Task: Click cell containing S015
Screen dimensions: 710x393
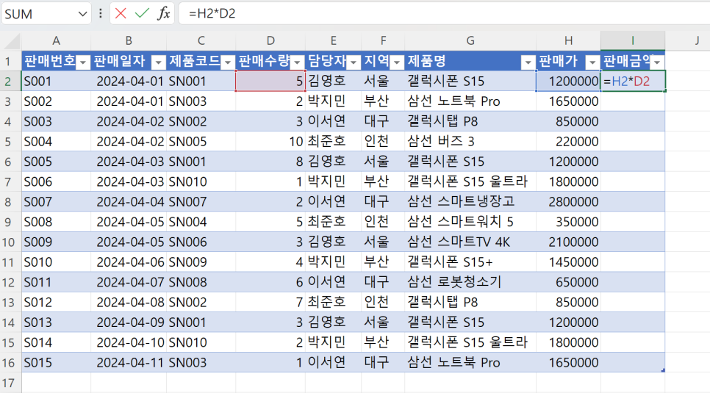Action: (56, 362)
